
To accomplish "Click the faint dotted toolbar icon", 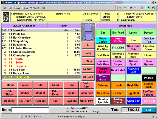I will (136, 8).
